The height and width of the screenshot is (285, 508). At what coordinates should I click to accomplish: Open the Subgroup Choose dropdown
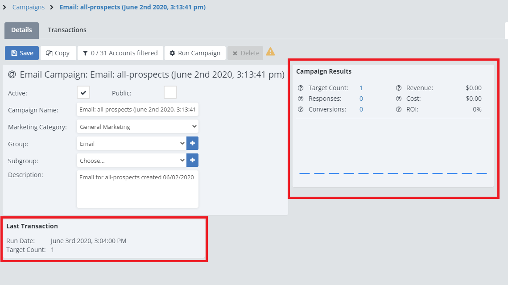pyautogui.click(x=131, y=161)
